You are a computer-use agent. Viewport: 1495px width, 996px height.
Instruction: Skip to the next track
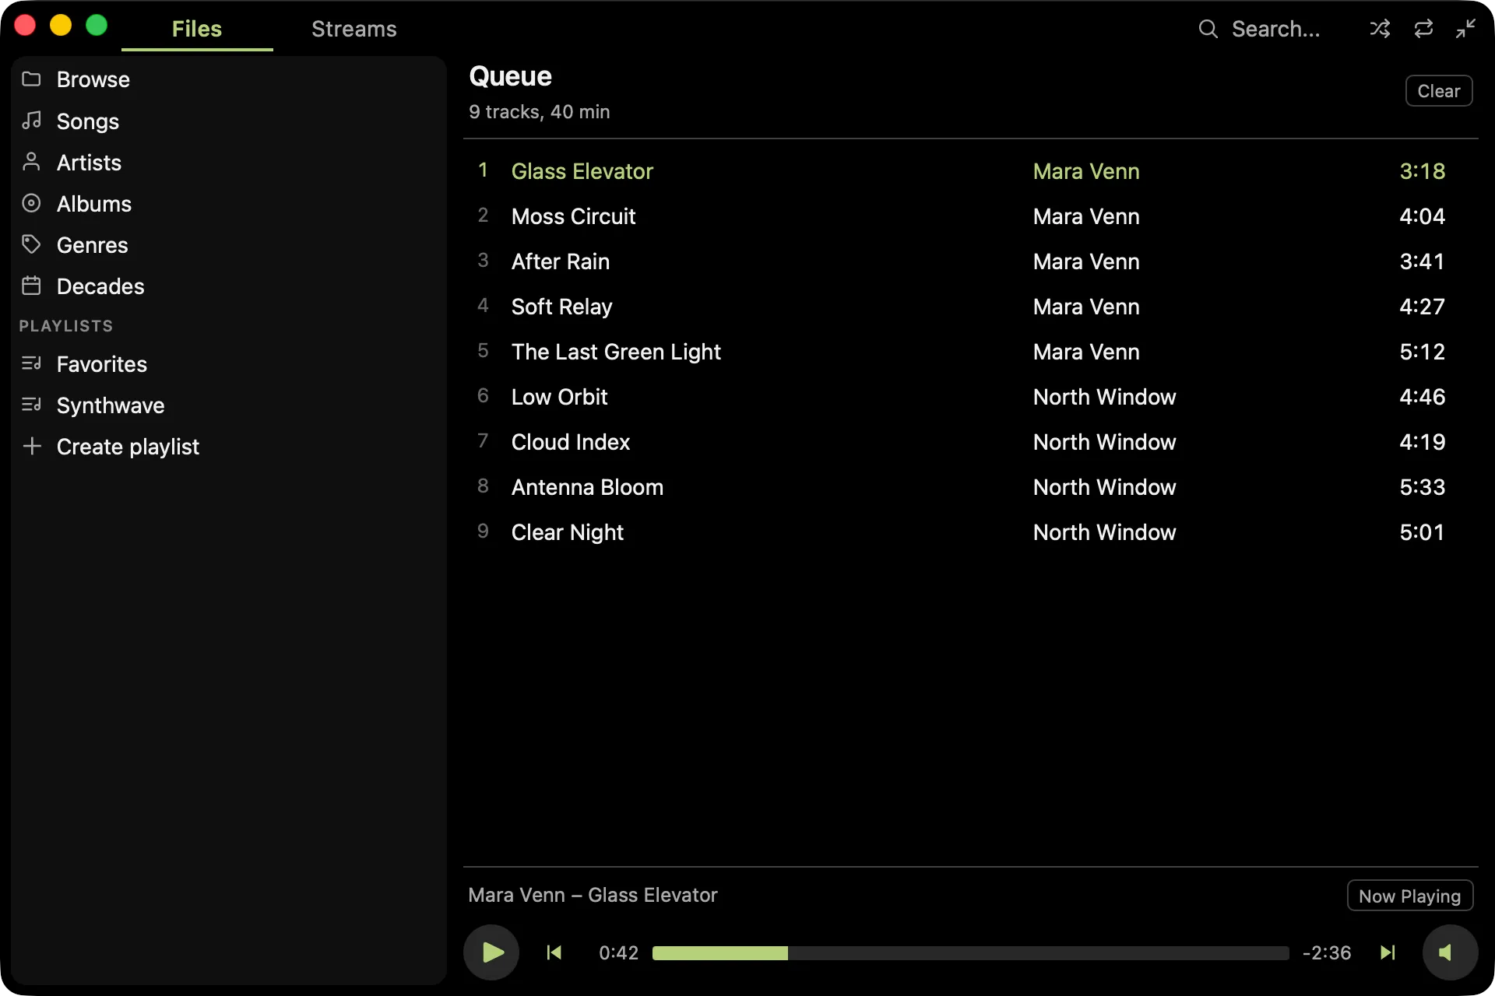pyautogui.click(x=1388, y=952)
